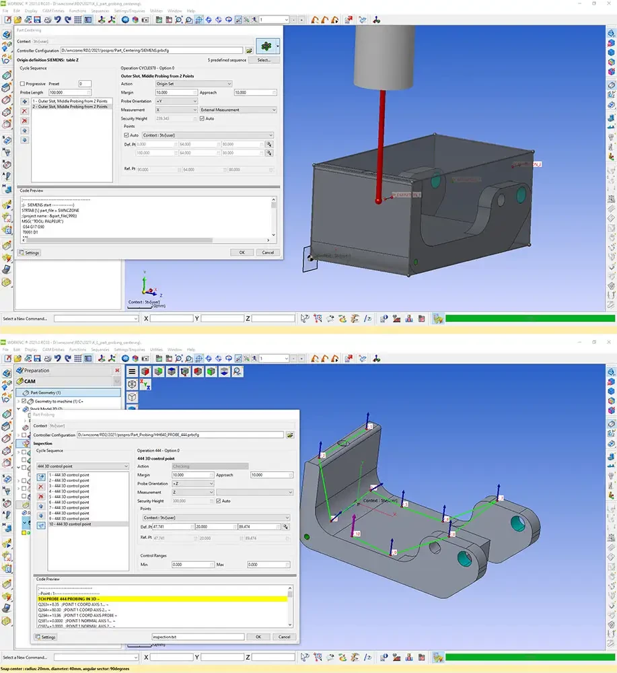Viewport: 617px width, 673px height.
Task: Click Undo arrow in top window toolbar
Action: 57,20
